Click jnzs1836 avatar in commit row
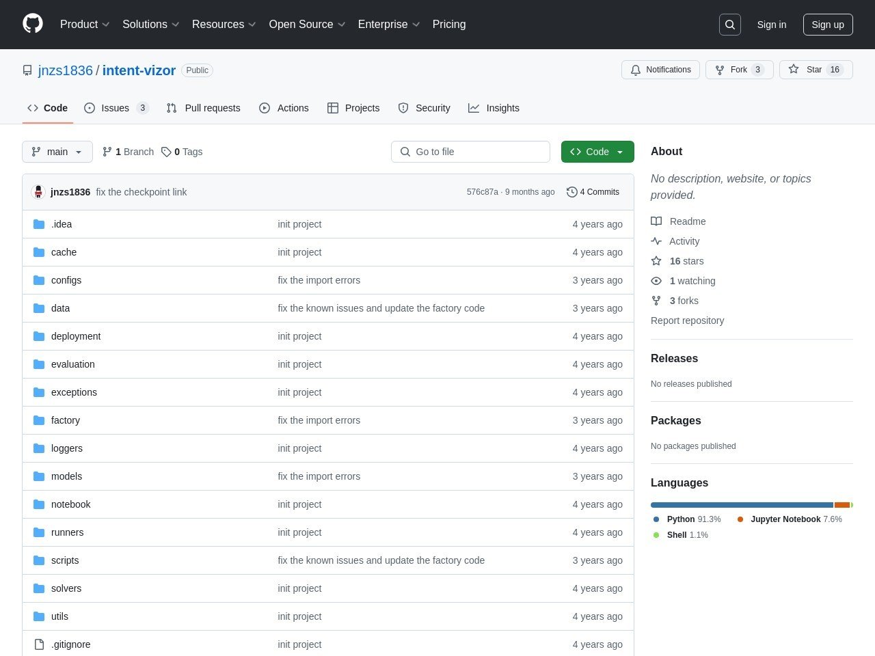The width and height of the screenshot is (875, 656). [x=38, y=192]
